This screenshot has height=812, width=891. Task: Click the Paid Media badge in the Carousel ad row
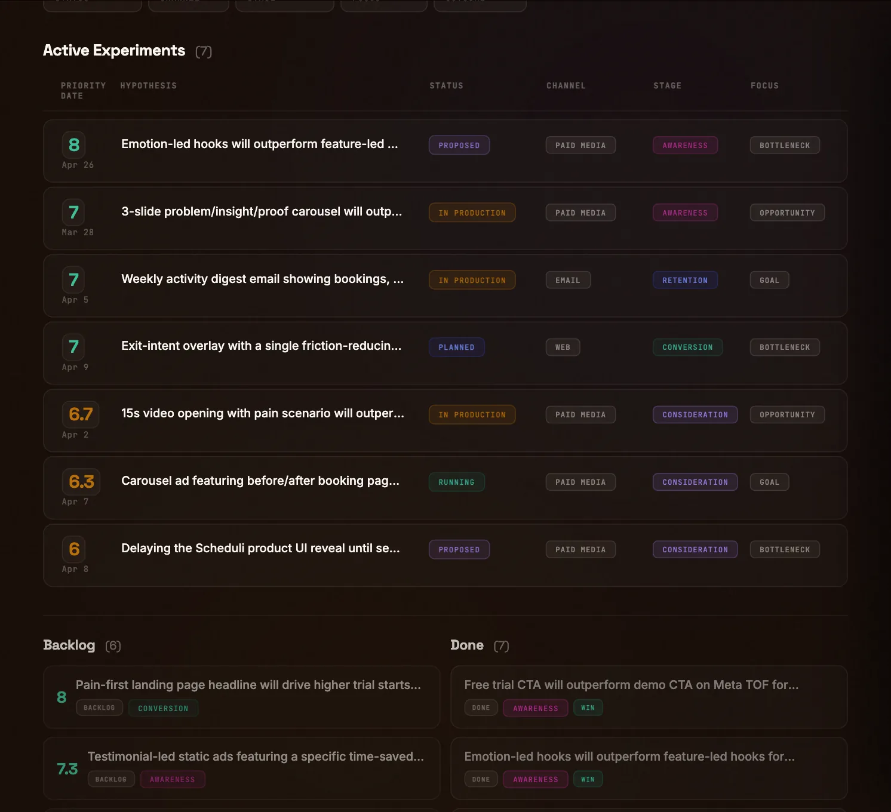coord(580,482)
